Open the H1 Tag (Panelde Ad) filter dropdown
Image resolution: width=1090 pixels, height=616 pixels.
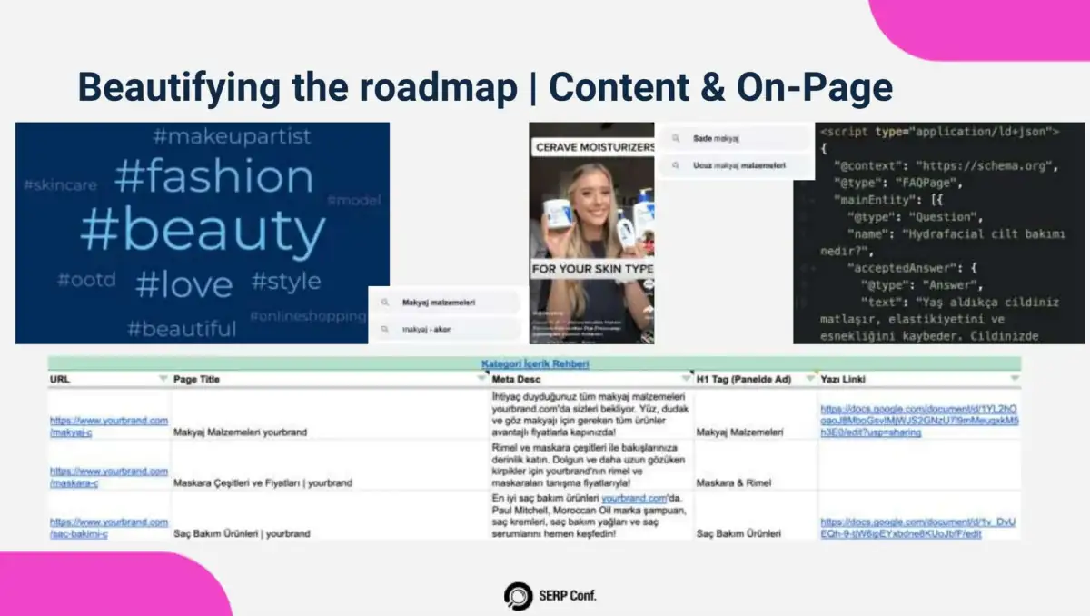tap(810, 378)
